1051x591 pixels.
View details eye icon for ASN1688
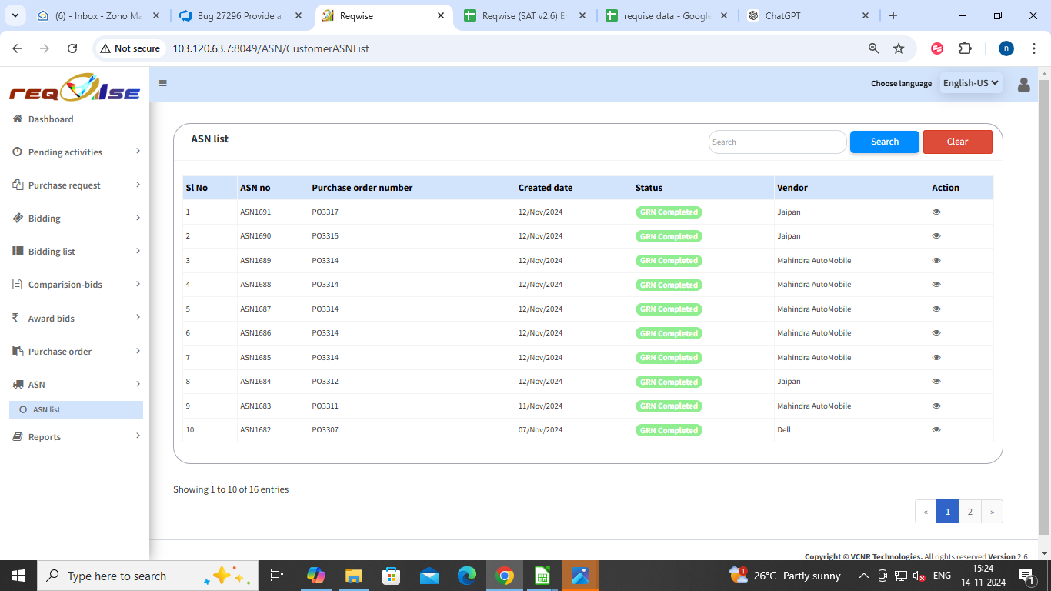[936, 285]
